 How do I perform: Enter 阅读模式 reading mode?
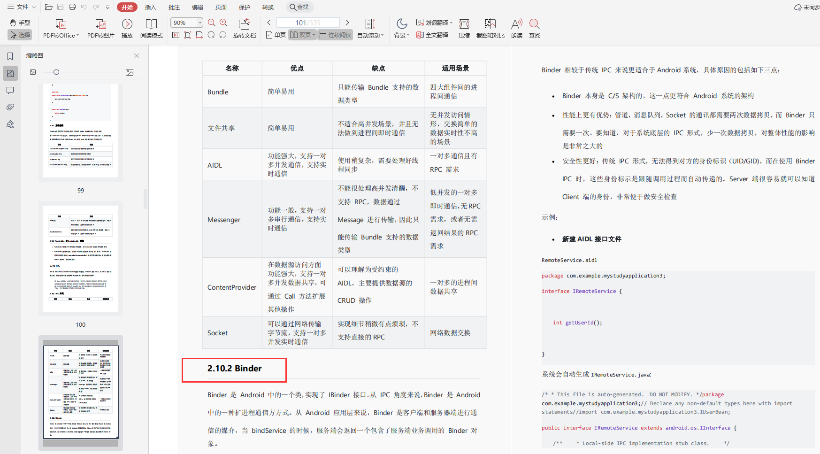(x=151, y=24)
